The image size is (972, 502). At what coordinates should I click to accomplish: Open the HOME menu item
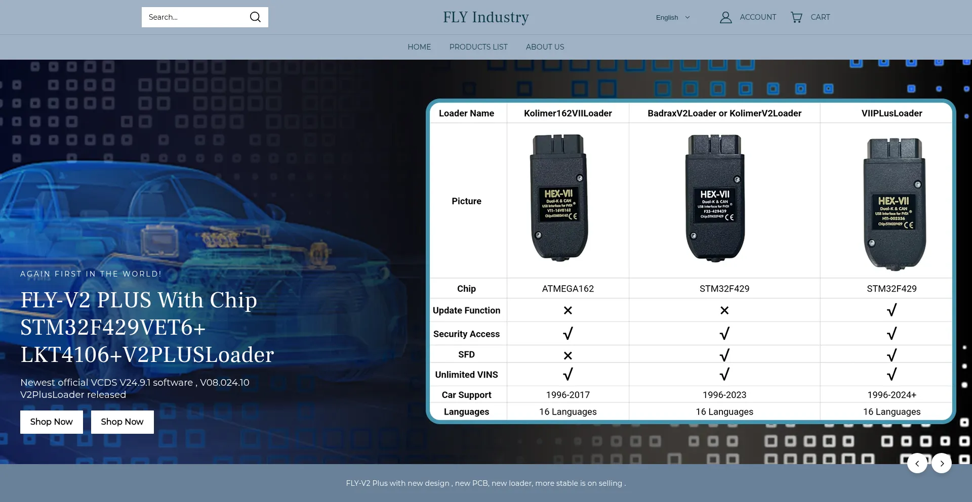[x=419, y=47]
